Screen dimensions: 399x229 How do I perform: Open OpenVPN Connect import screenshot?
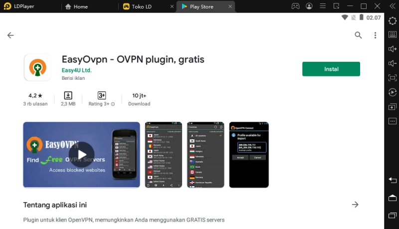(x=249, y=155)
